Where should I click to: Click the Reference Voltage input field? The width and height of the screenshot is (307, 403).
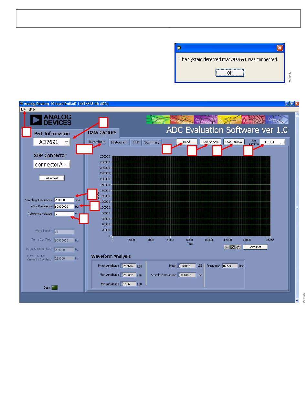point(64,214)
